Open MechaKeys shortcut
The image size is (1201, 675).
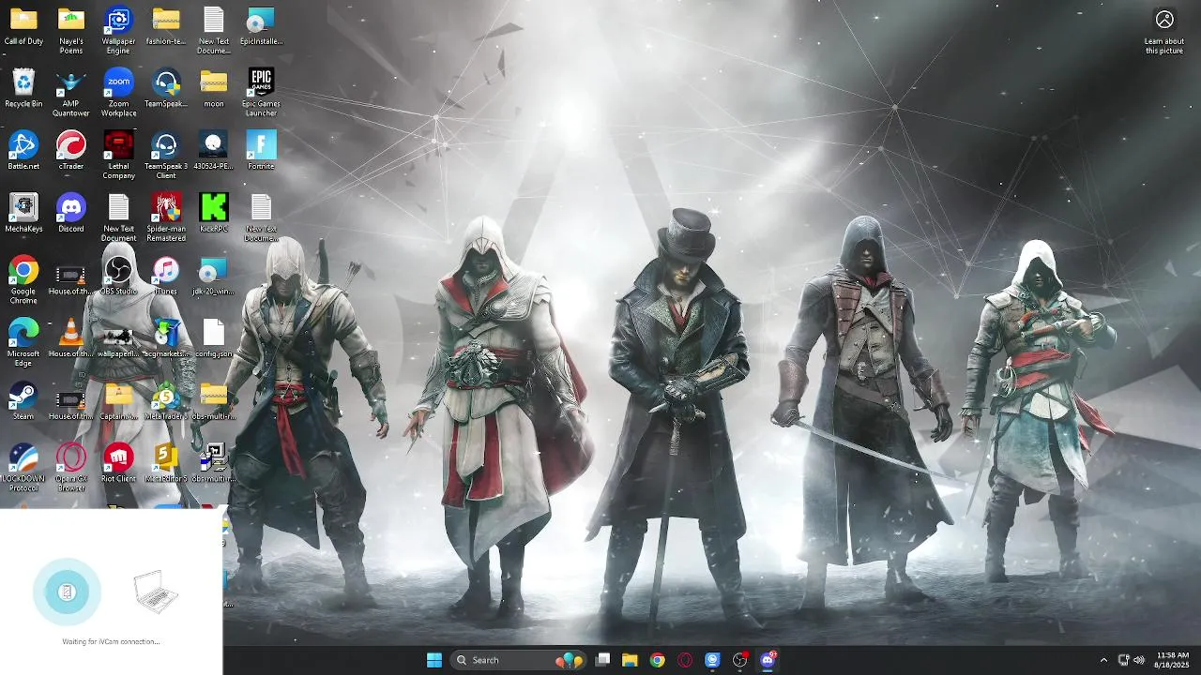pyautogui.click(x=23, y=213)
